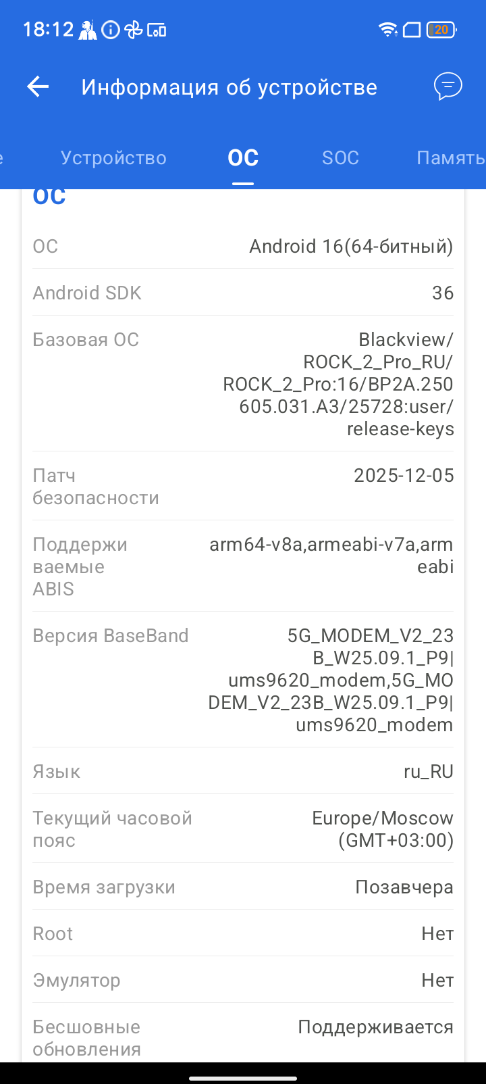Tap the fan icon in status bar
Viewport: 486px width, 1084px height.
click(x=134, y=30)
